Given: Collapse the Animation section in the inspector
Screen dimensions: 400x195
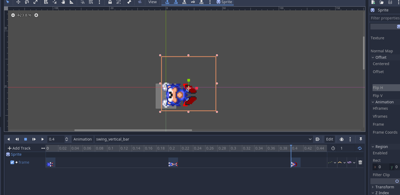Looking at the screenshot, I should 373,102.
